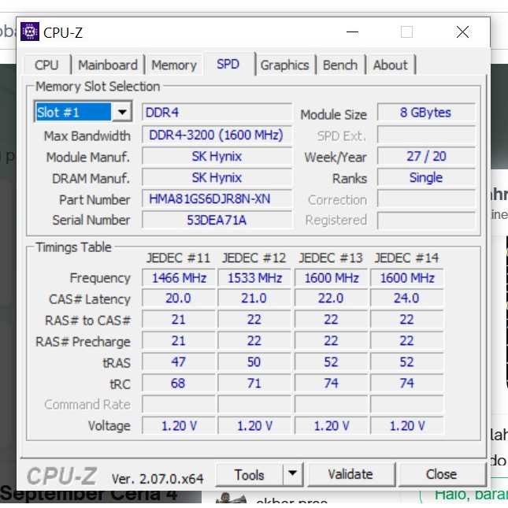Screen dimensions: 508x508
Task: Open the Slot #1 dropdown arrow
Action: (x=122, y=112)
